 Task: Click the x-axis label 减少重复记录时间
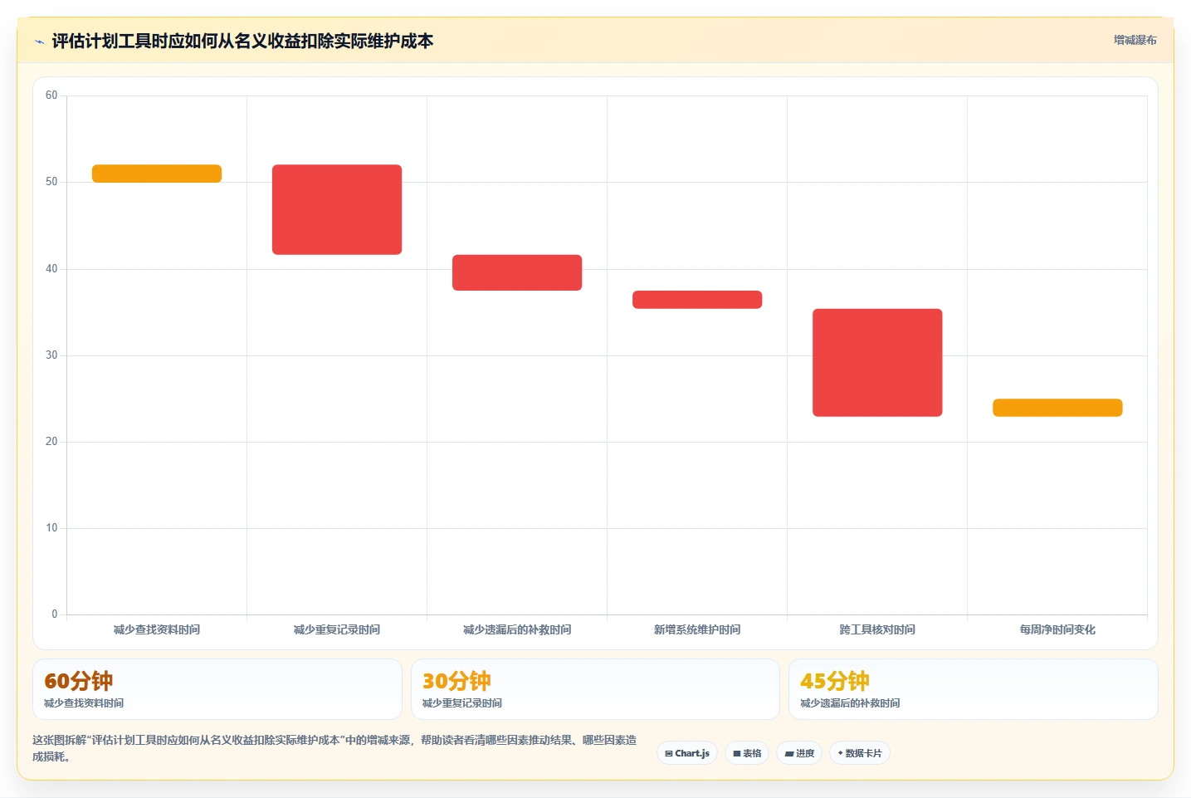[x=337, y=629]
